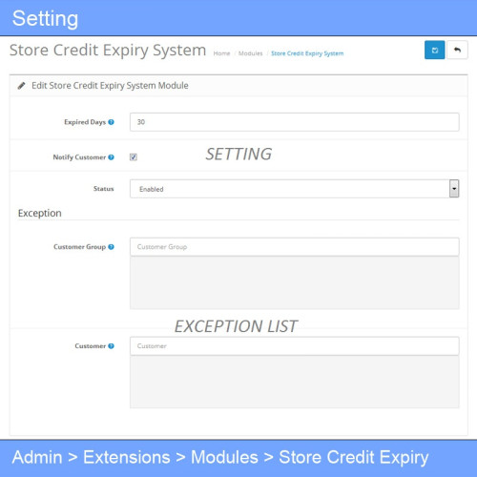Viewport: 477px width, 477px height.
Task: Click the Customer Group autocomplete field
Action: [x=295, y=247]
